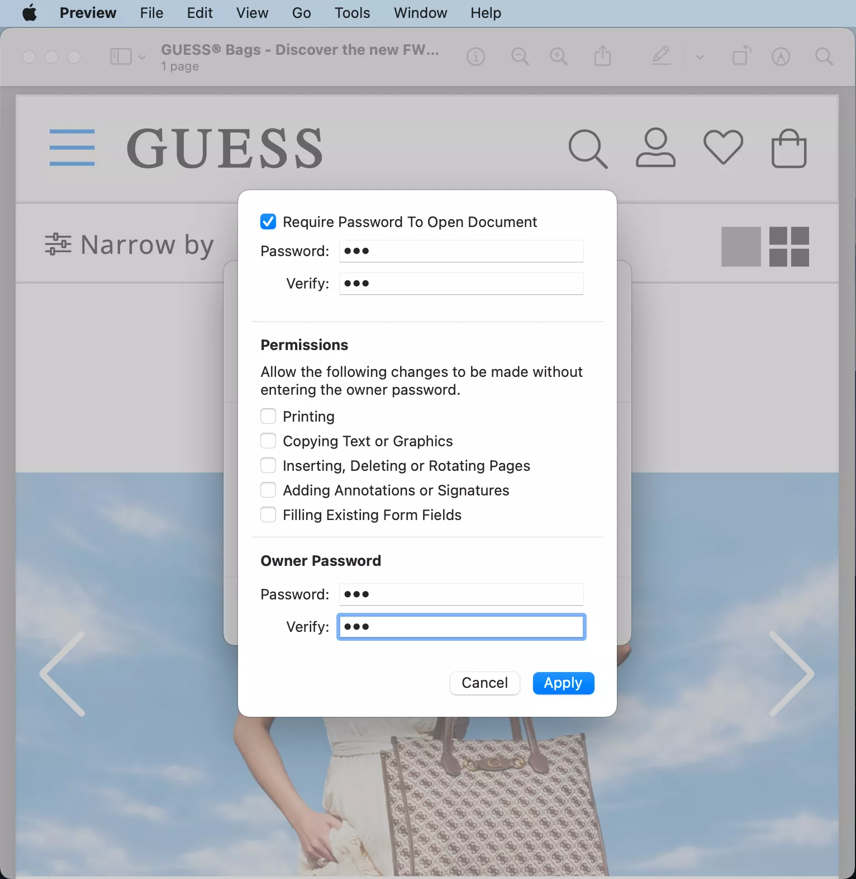Open the File menu

tap(151, 12)
